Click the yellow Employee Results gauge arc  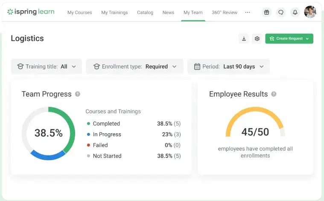[x=254, y=109]
